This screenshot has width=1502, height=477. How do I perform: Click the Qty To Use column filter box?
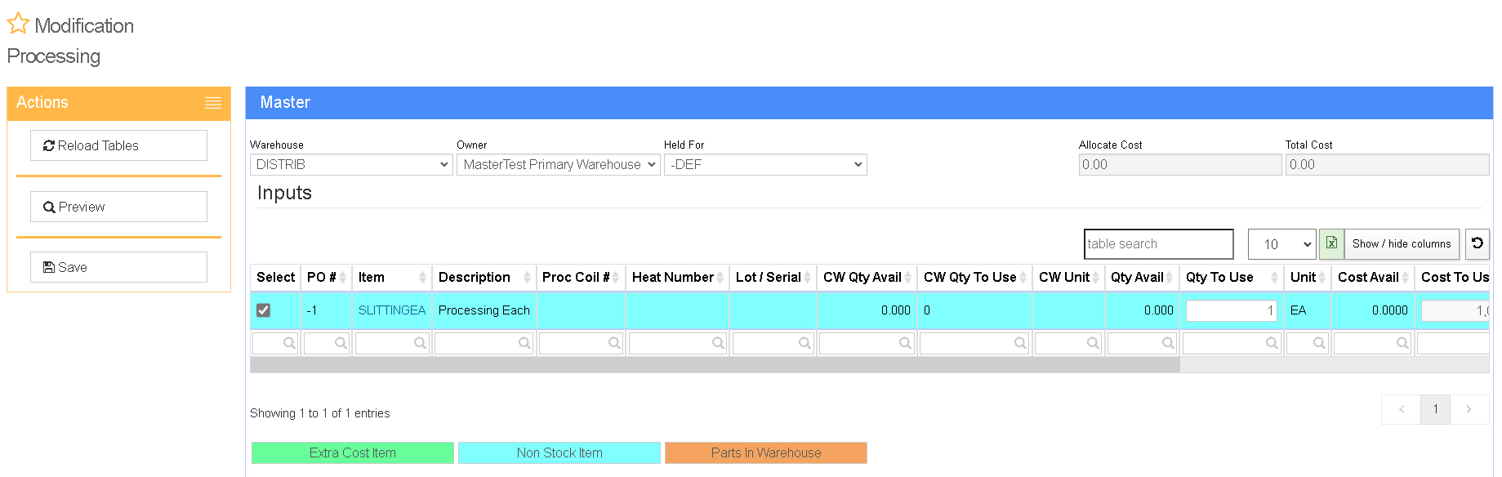tap(1231, 343)
